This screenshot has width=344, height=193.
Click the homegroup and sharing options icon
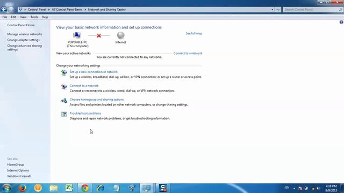(x=64, y=100)
